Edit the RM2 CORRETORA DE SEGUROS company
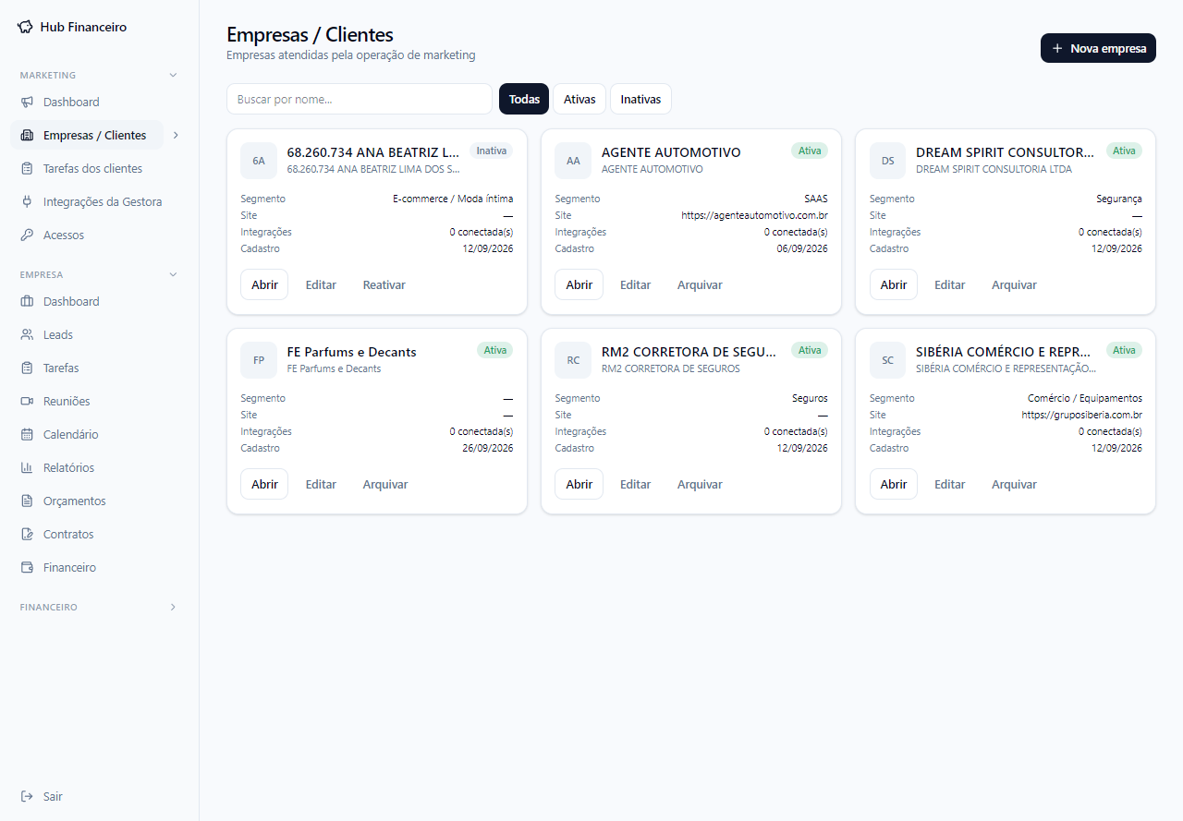1183x821 pixels. click(635, 484)
